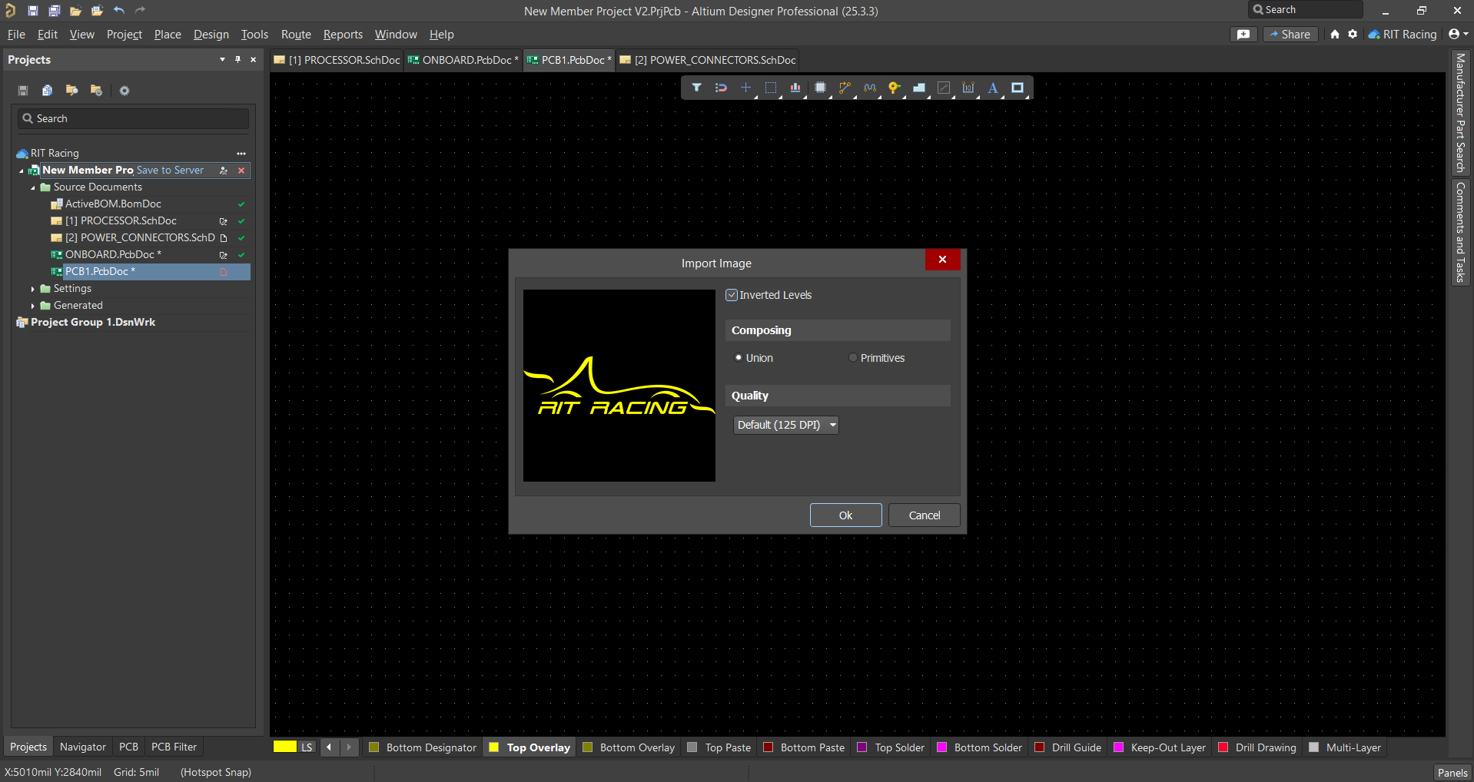Expand the Settings folder
The width and height of the screenshot is (1474, 782).
[x=33, y=289]
